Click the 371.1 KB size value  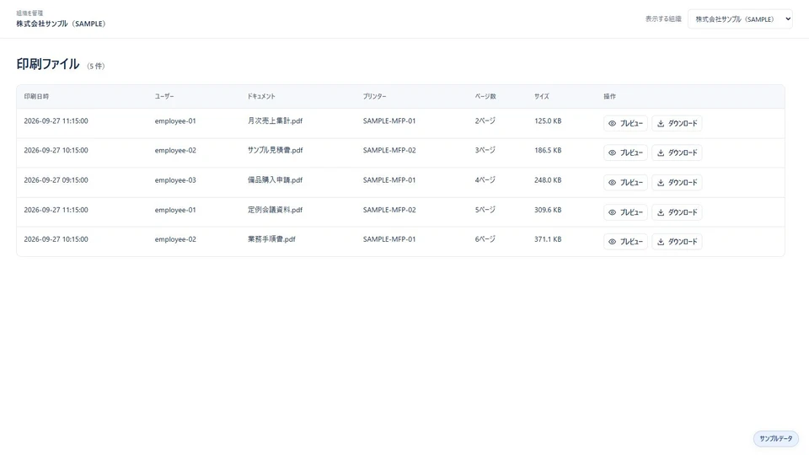pyautogui.click(x=548, y=239)
